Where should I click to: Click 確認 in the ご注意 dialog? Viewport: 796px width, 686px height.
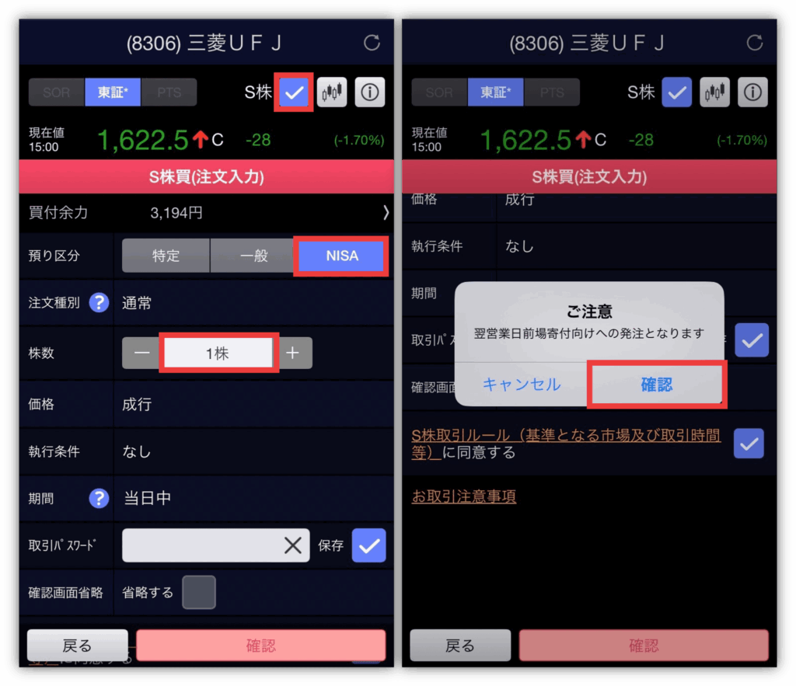pyautogui.click(x=656, y=384)
